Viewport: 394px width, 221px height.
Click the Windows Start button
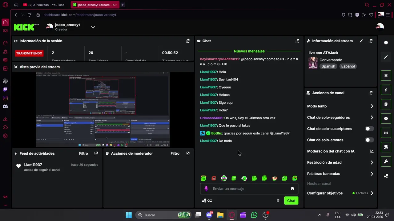pos(129,215)
